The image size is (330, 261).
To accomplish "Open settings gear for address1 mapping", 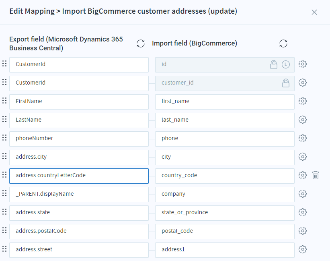I will tap(302, 249).
